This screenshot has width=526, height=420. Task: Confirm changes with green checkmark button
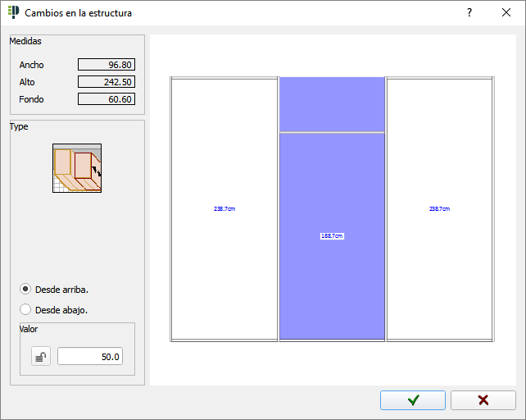coord(413,400)
